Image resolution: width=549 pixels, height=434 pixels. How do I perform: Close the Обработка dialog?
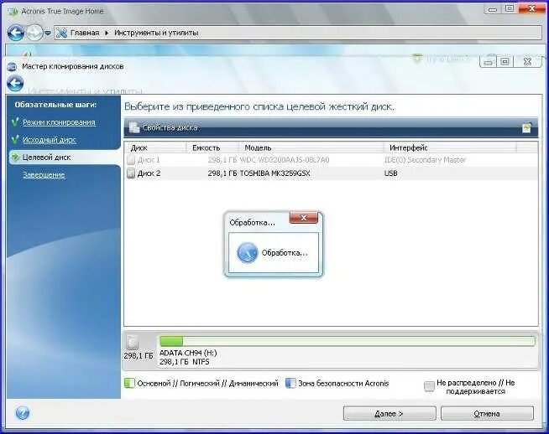(x=304, y=218)
